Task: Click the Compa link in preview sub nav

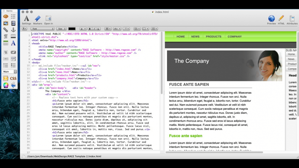Action: click(291, 69)
